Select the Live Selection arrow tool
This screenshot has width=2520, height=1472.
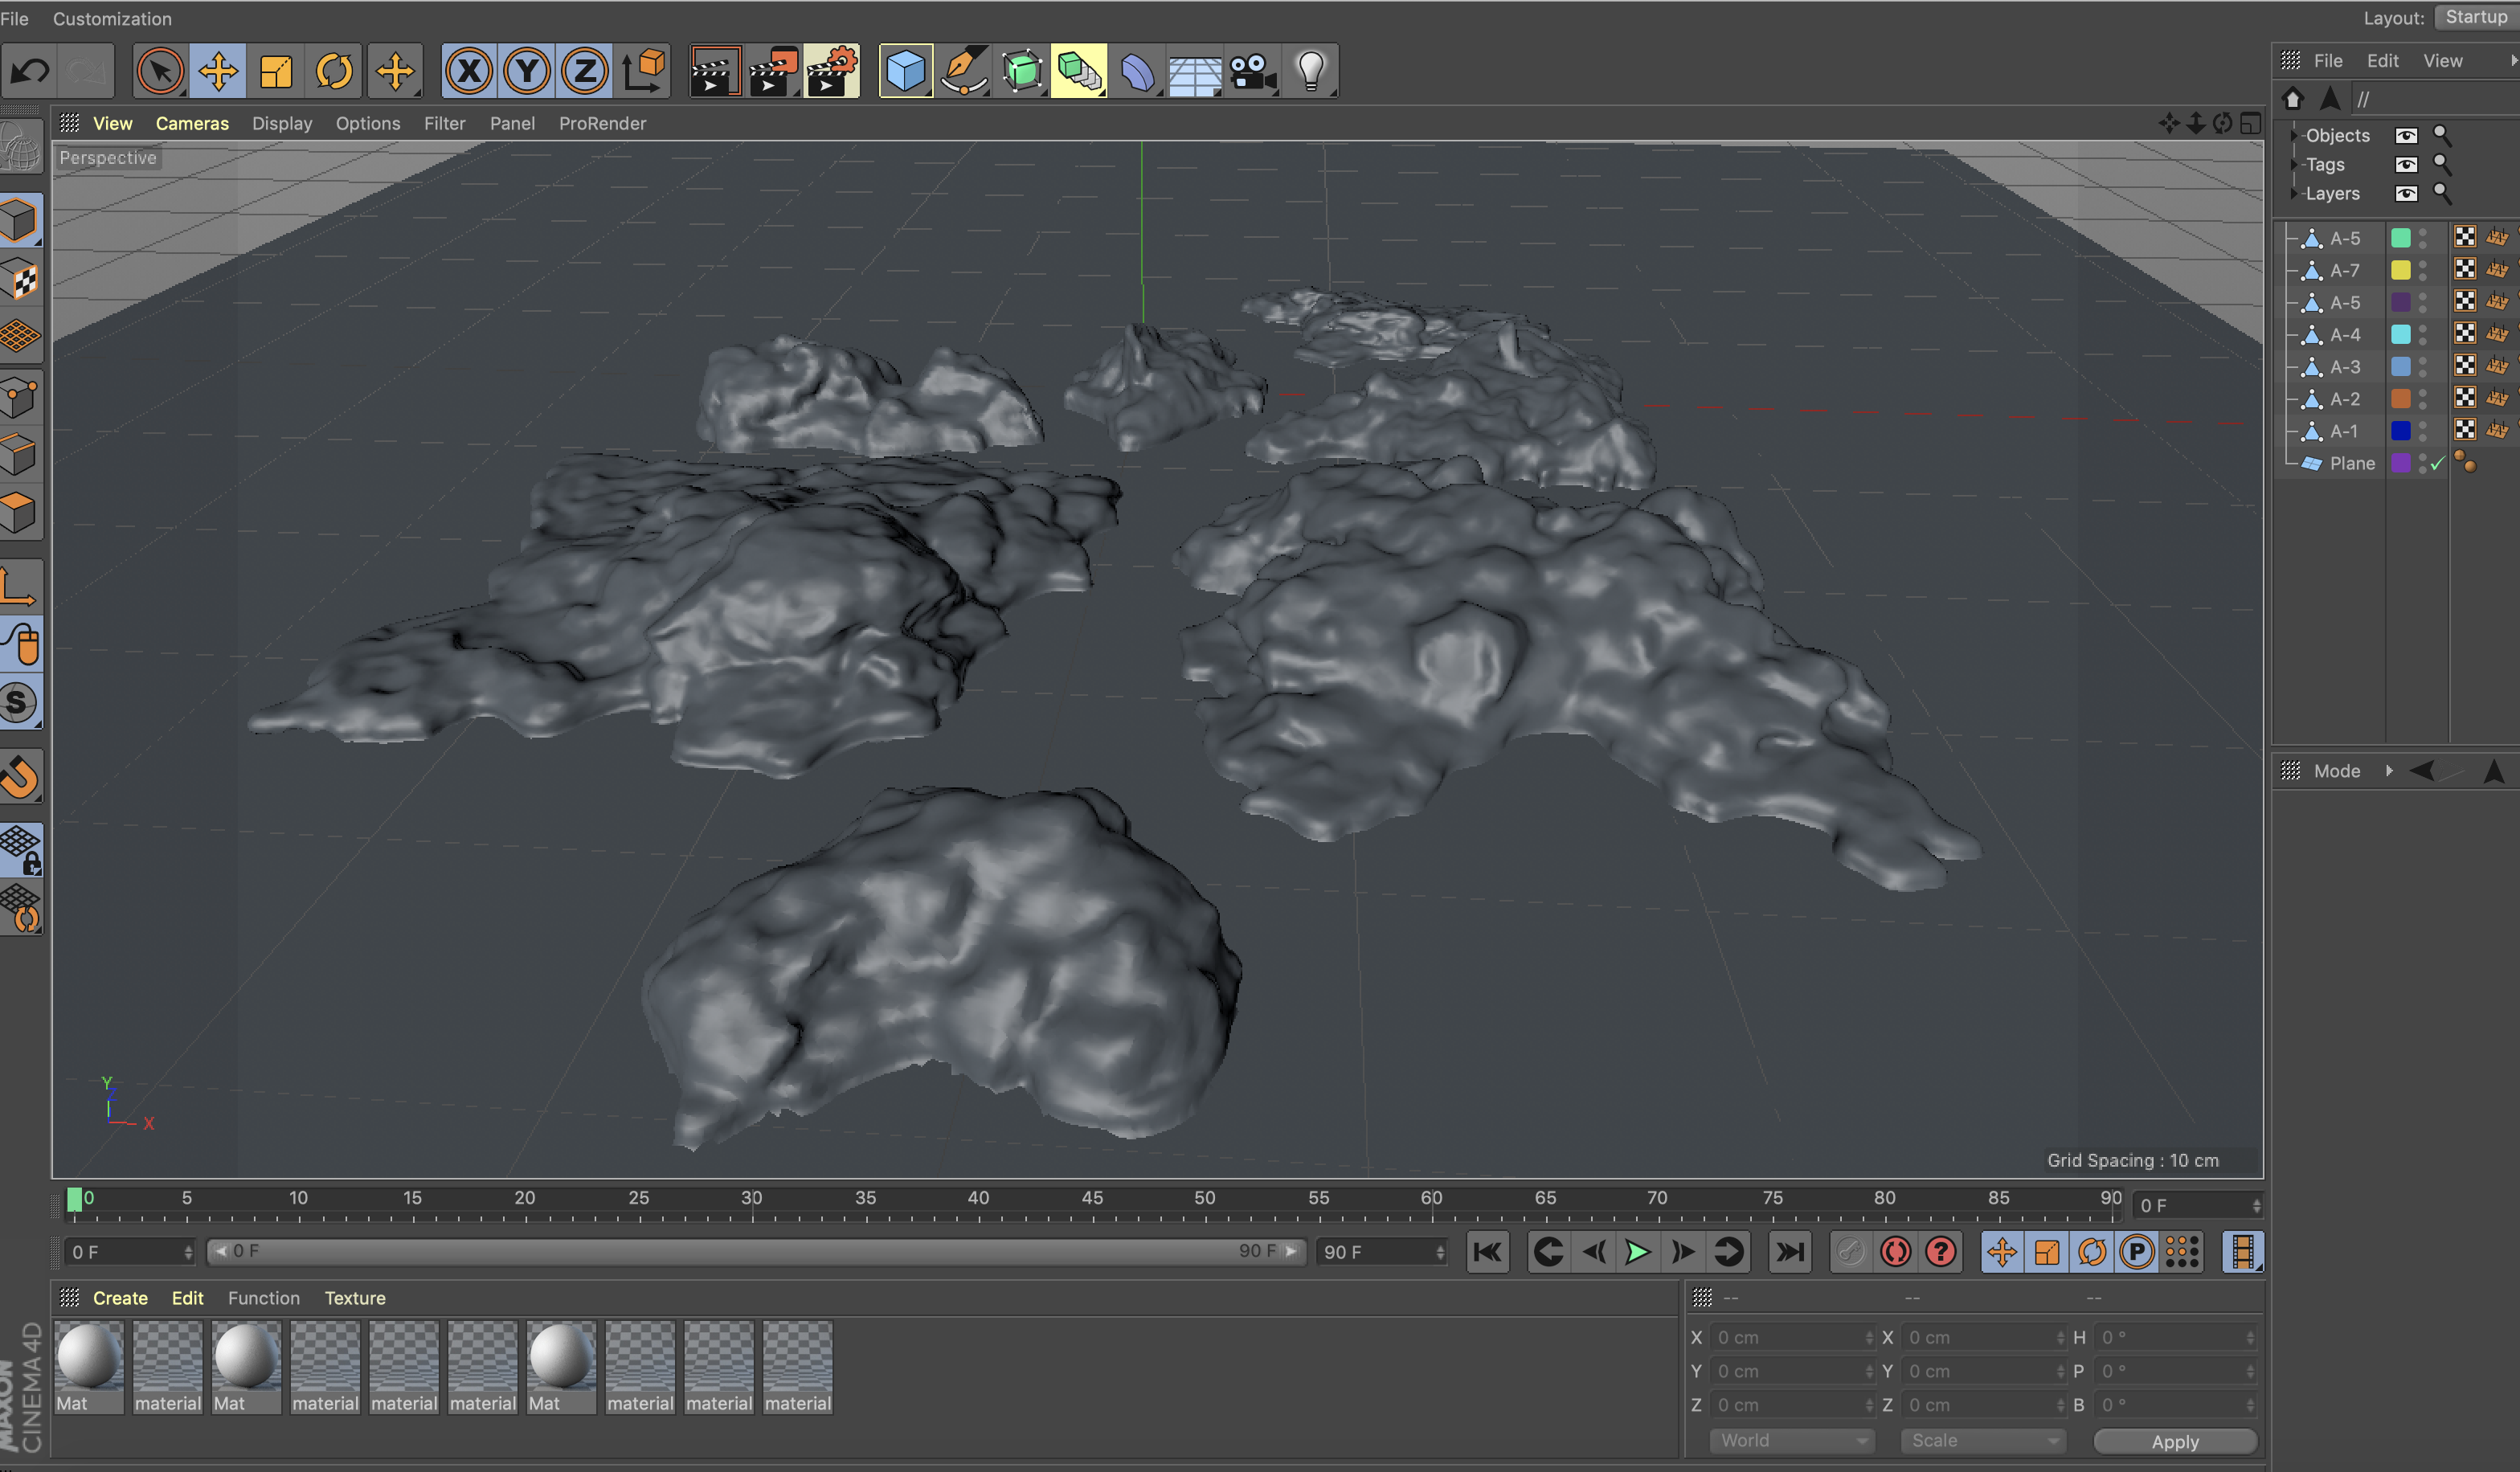(x=160, y=71)
